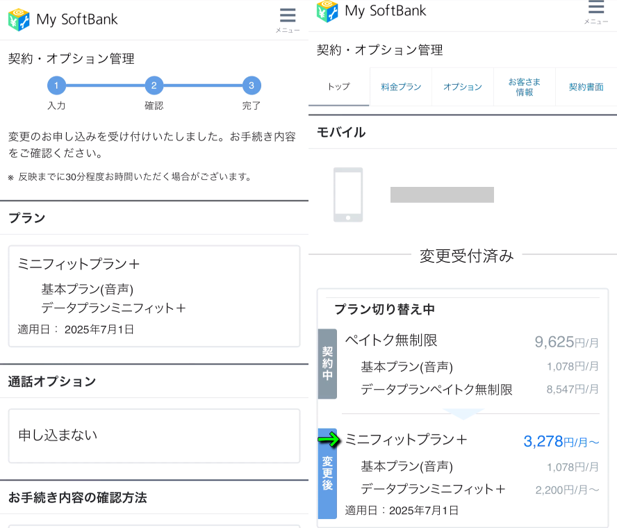Image resolution: width=617 pixels, height=528 pixels.
Task: Click the 通話オプション heading
Action: point(52,381)
